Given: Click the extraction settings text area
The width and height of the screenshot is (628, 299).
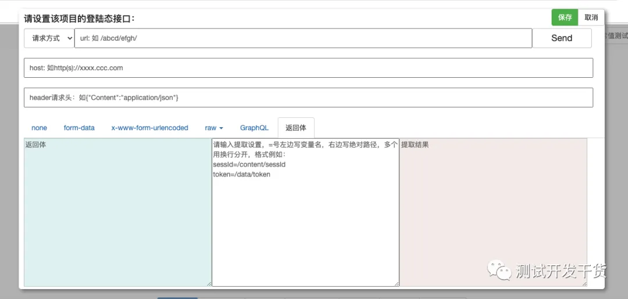Looking at the screenshot, I should [x=306, y=212].
